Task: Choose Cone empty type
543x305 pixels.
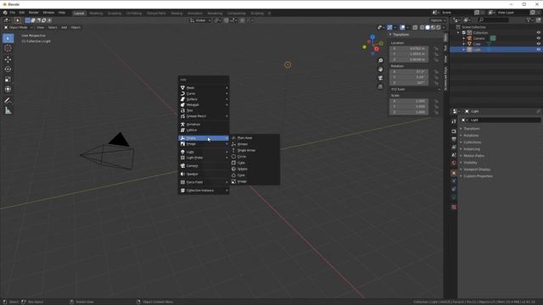Action: pyautogui.click(x=255, y=175)
